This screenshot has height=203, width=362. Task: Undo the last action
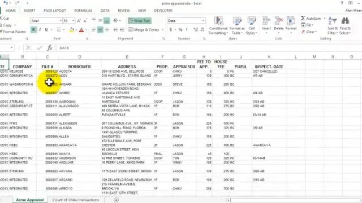(6, 3)
